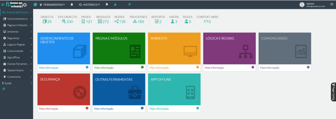The height and width of the screenshot is (119, 336).
Task: Expand the Conectores sidebar entry
Action: 17,77
